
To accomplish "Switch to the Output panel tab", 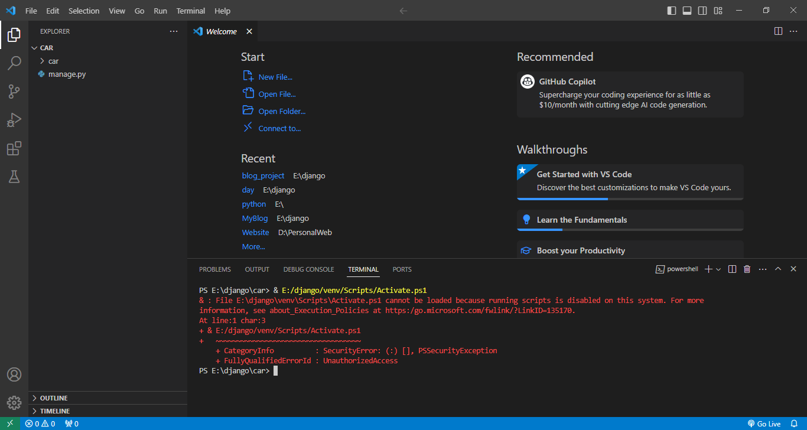I will (x=257, y=269).
